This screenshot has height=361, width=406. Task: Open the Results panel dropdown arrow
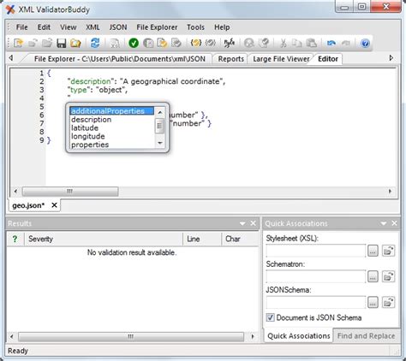pyautogui.click(x=242, y=223)
